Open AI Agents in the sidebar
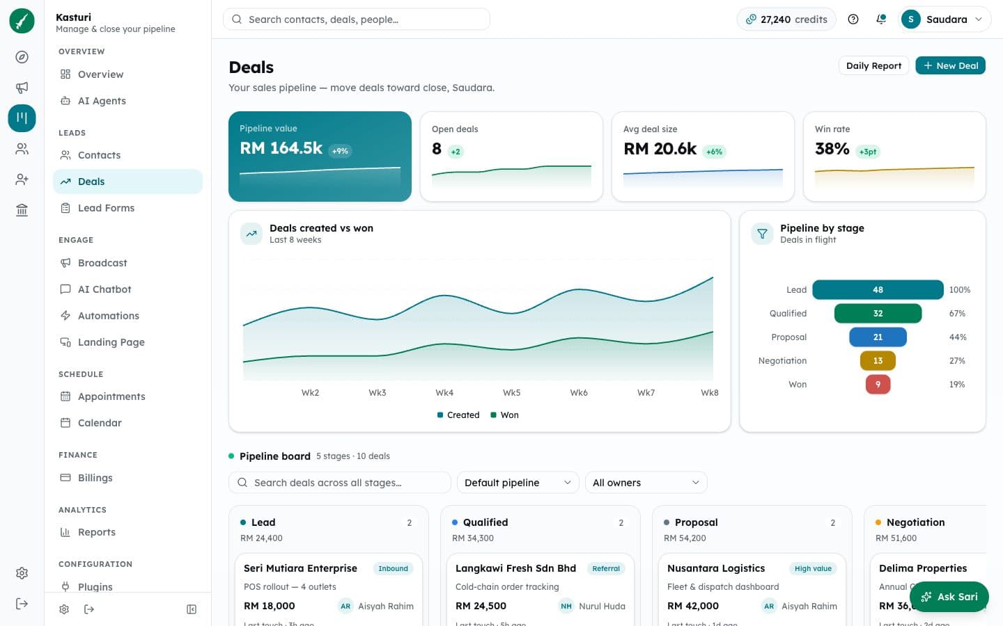The height and width of the screenshot is (626, 1003). [127, 101]
